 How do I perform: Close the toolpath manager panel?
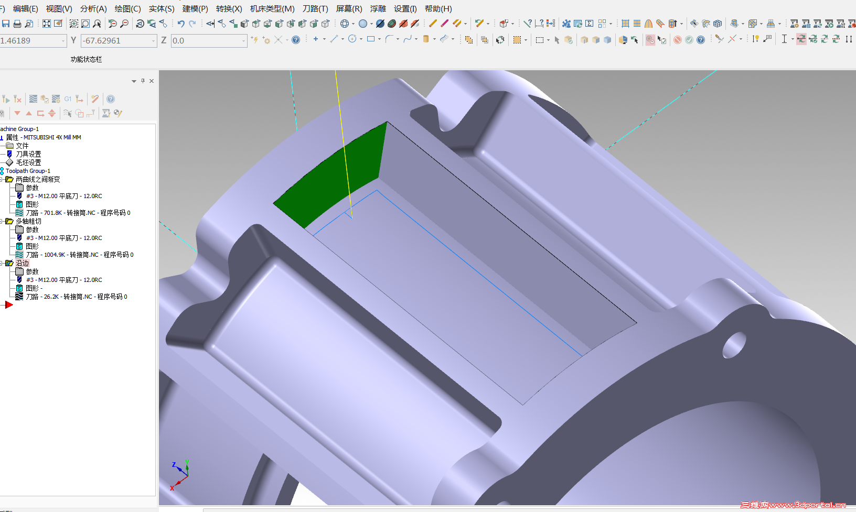[x=152, y=81]
